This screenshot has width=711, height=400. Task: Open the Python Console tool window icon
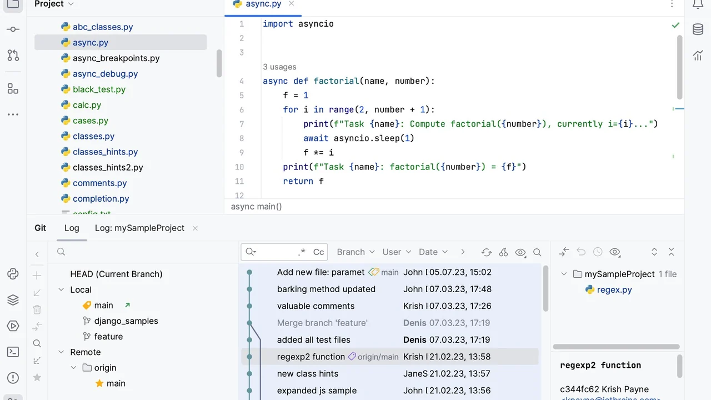[13, 274]
